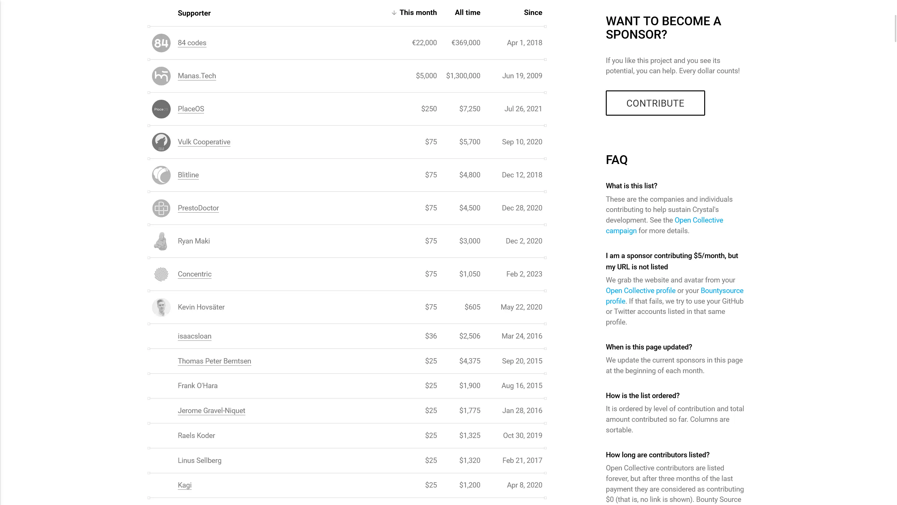Image resolution: width=897 pixels, height=505 pixels.
Task: Open the Open Collective profile link
Action: click(x=640, y=290)
